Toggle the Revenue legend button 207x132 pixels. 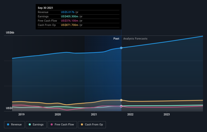point(14,125)
